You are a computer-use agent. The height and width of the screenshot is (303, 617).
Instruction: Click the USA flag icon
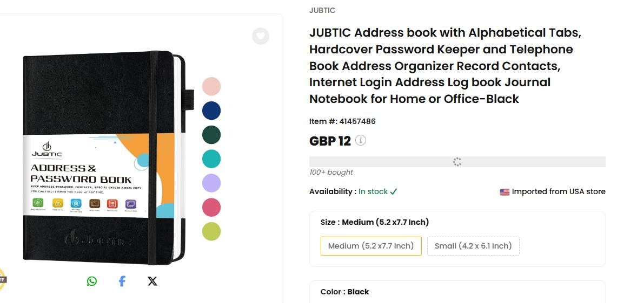tap(505, 192)
